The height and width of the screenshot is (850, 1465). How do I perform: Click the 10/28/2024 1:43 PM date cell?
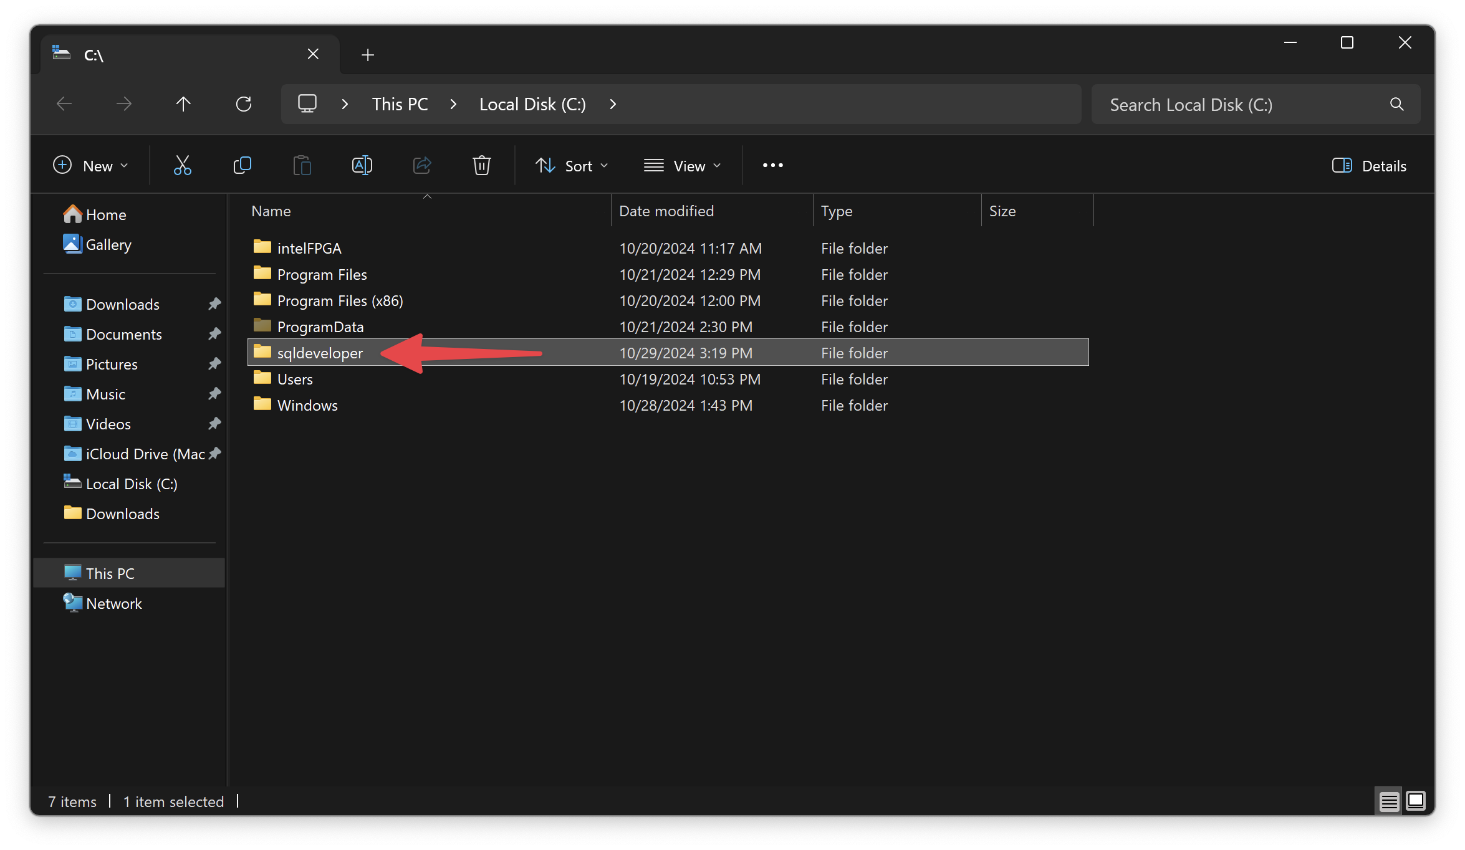[686, 405]
